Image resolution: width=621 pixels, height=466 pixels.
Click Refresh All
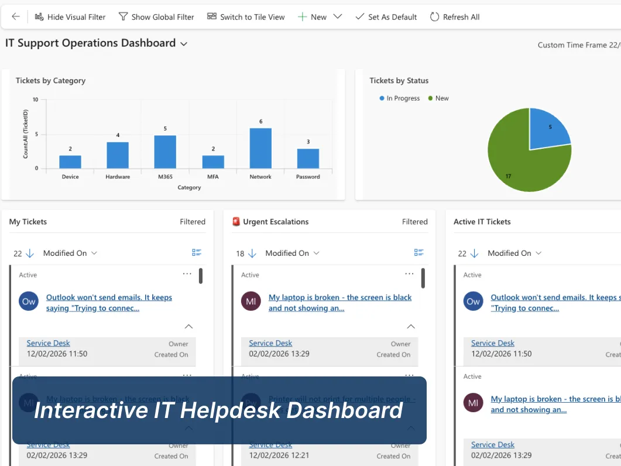click(455, 16)
